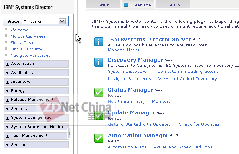The height and width of the screenshot is (154, 239).
Task: Open Active and Scheduled Jobs
Action: click(183, 147)
